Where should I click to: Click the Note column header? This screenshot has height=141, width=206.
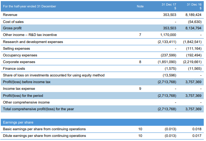140,6
